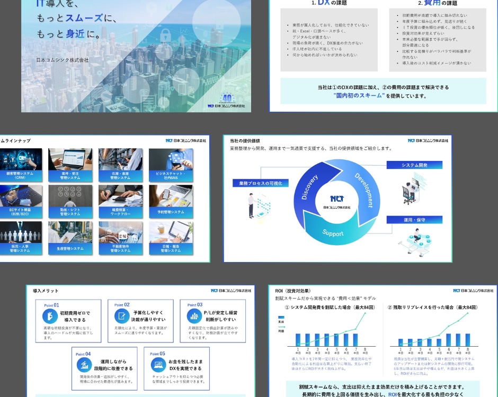Select the 在庫・倉庫管理システム card
498x397 pixels.
120,165
